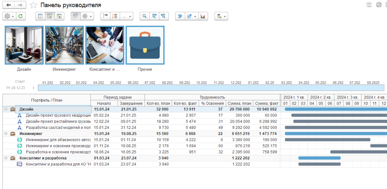Open the main settings gear dropdown
The height and width of the screenshot is (189, 387).
9,16
